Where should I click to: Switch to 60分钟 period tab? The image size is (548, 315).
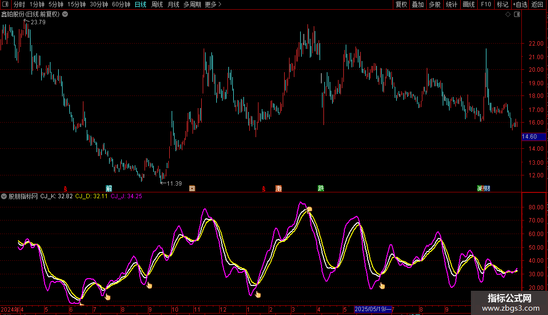coord(121,4)
